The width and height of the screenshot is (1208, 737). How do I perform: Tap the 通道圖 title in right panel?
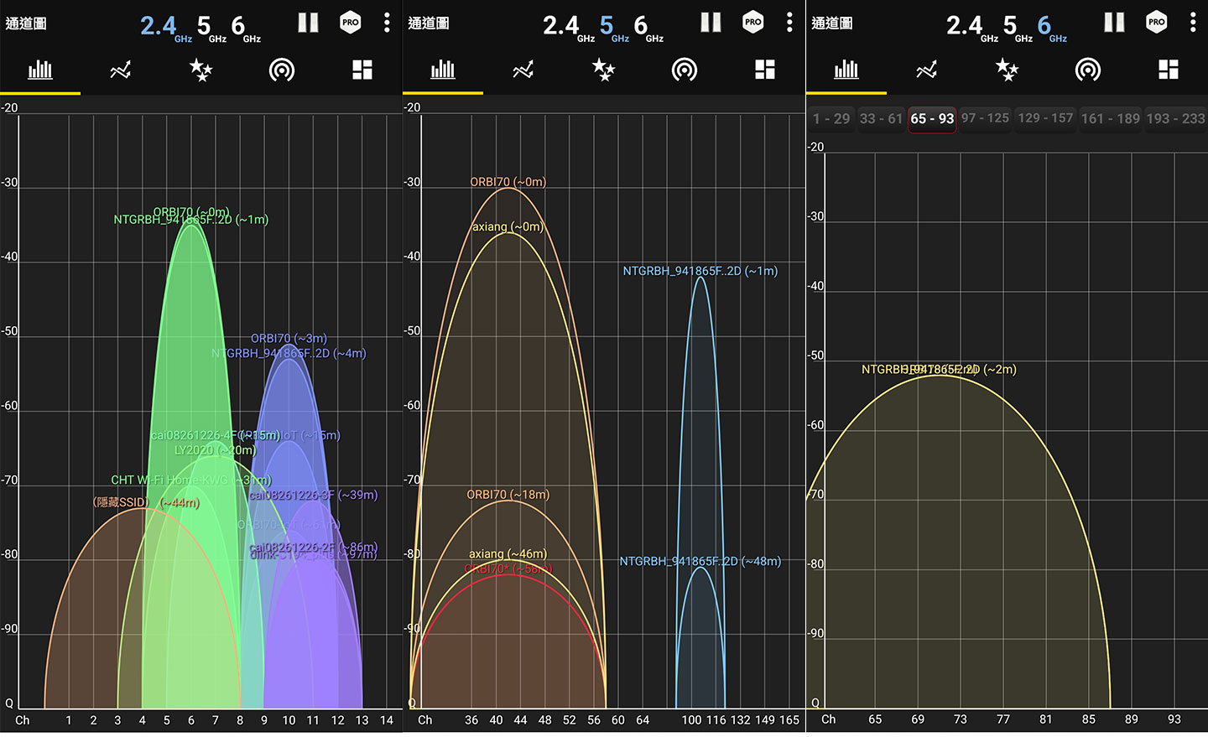point(832,23)
